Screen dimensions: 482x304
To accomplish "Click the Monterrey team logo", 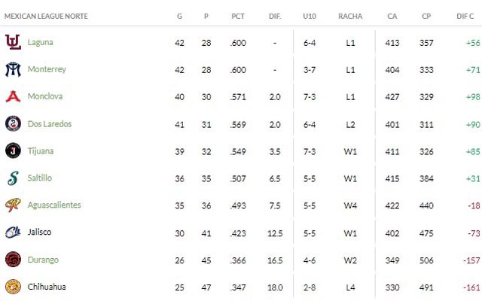I will point(13,70).
